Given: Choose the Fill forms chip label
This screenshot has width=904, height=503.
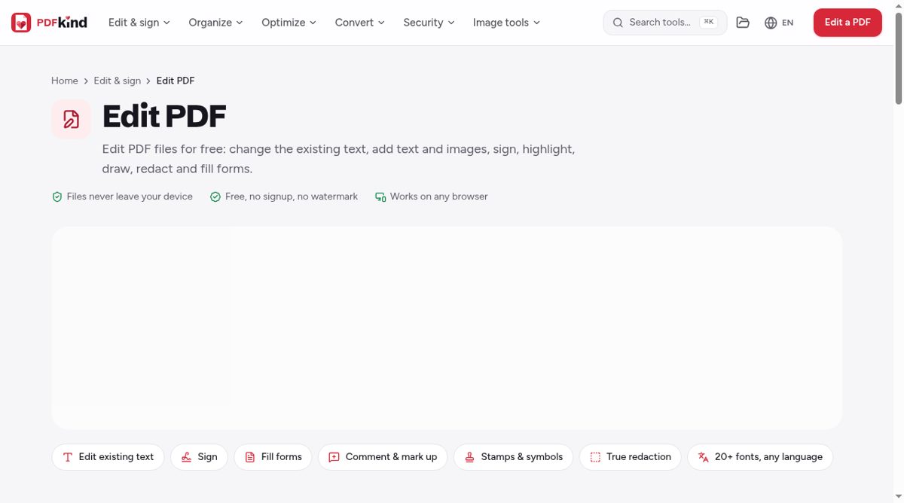Looking at the screenshot, I should coord(281,457).
